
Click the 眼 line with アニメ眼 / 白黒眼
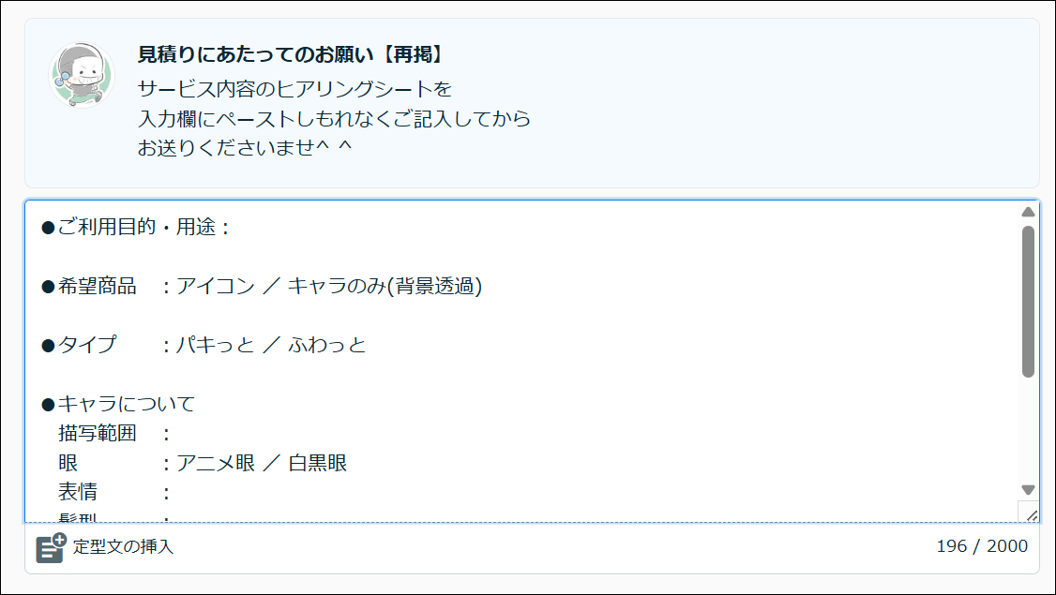point(203,463)
